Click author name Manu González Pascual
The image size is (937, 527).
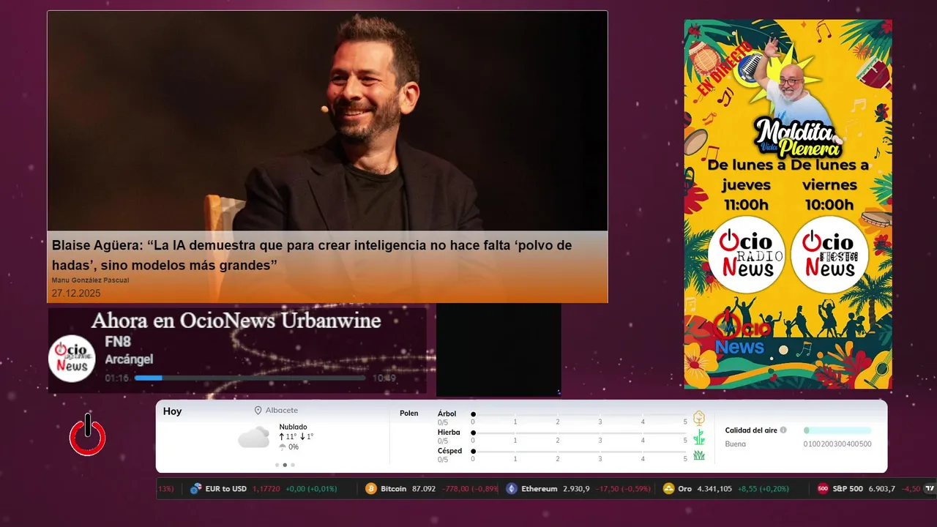click(91, 280)
